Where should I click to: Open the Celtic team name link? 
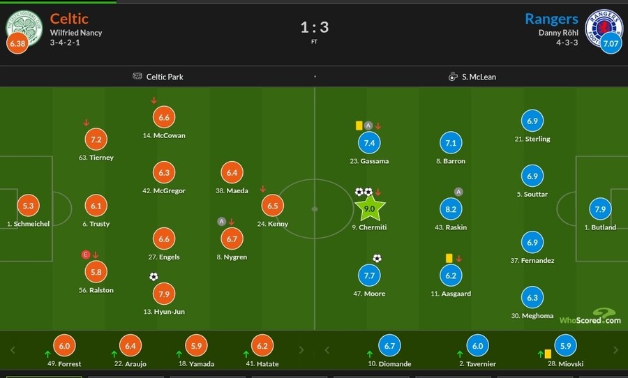pos(69,18)
